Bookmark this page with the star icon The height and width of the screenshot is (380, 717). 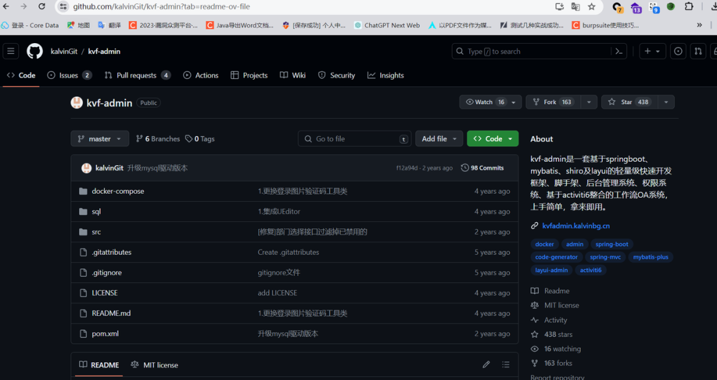point(593,7)
